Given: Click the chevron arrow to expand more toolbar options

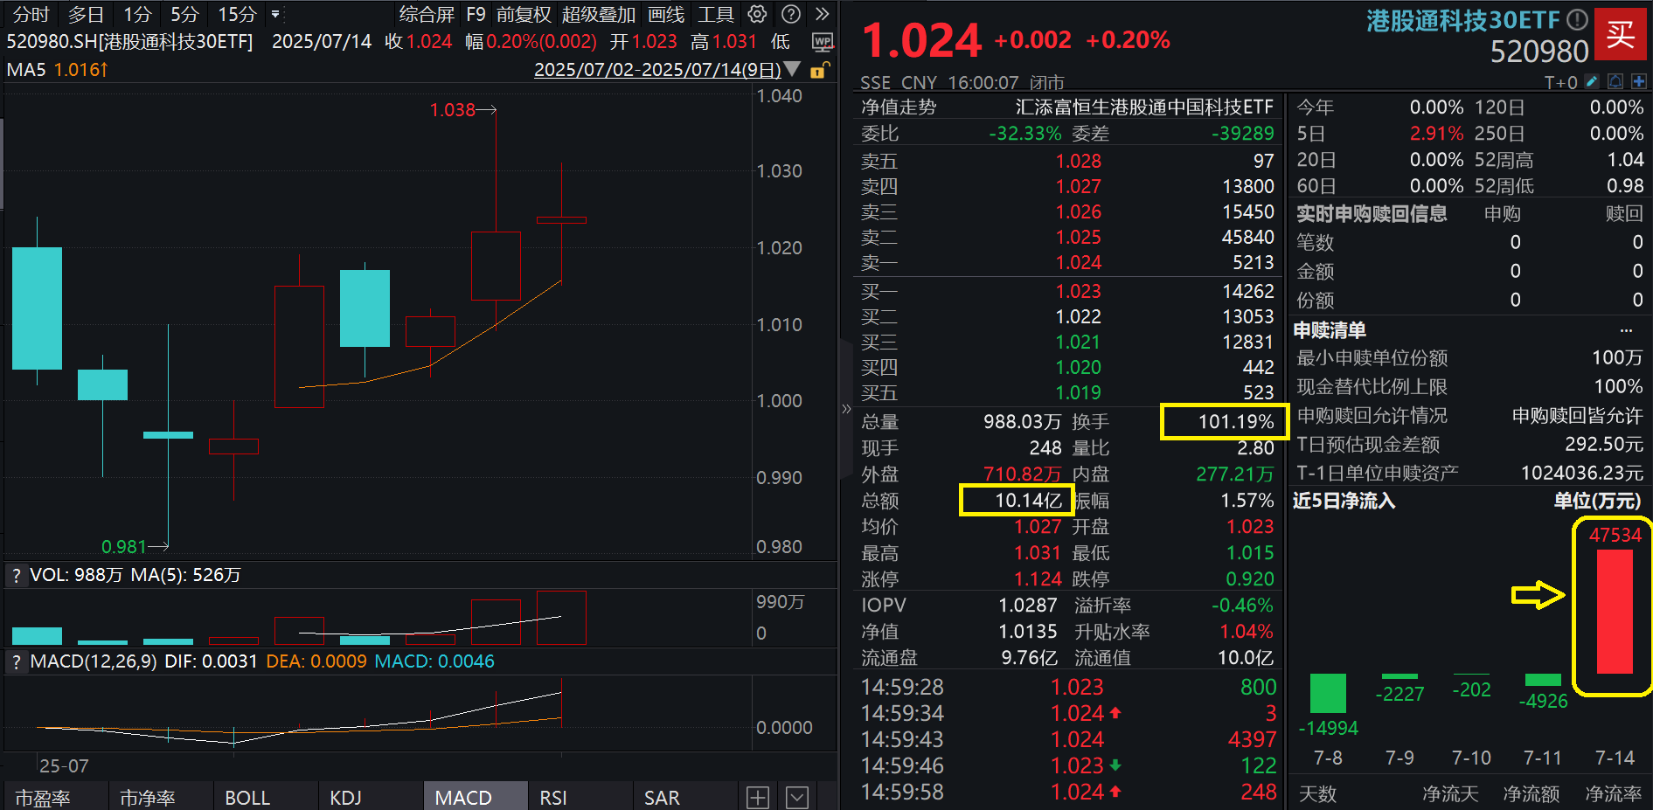Looking at the screenshot, I should [823, 14].
